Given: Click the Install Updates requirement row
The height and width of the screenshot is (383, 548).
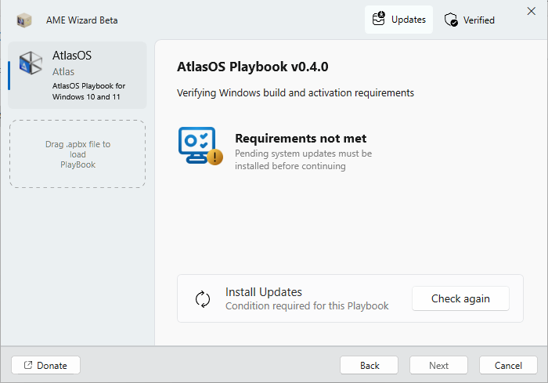Looking at the screenshot, I should 350,298.
